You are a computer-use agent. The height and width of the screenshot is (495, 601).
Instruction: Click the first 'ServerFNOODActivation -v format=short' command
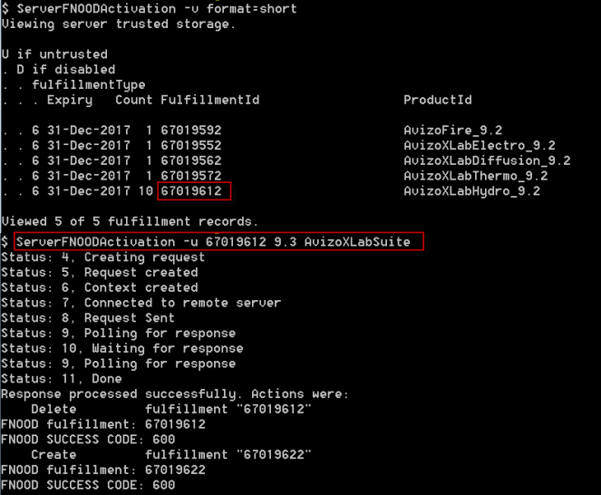(157, 8)
